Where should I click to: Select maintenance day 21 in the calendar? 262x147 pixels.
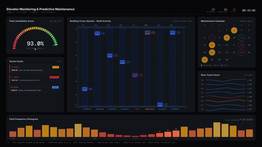[212, 52]
